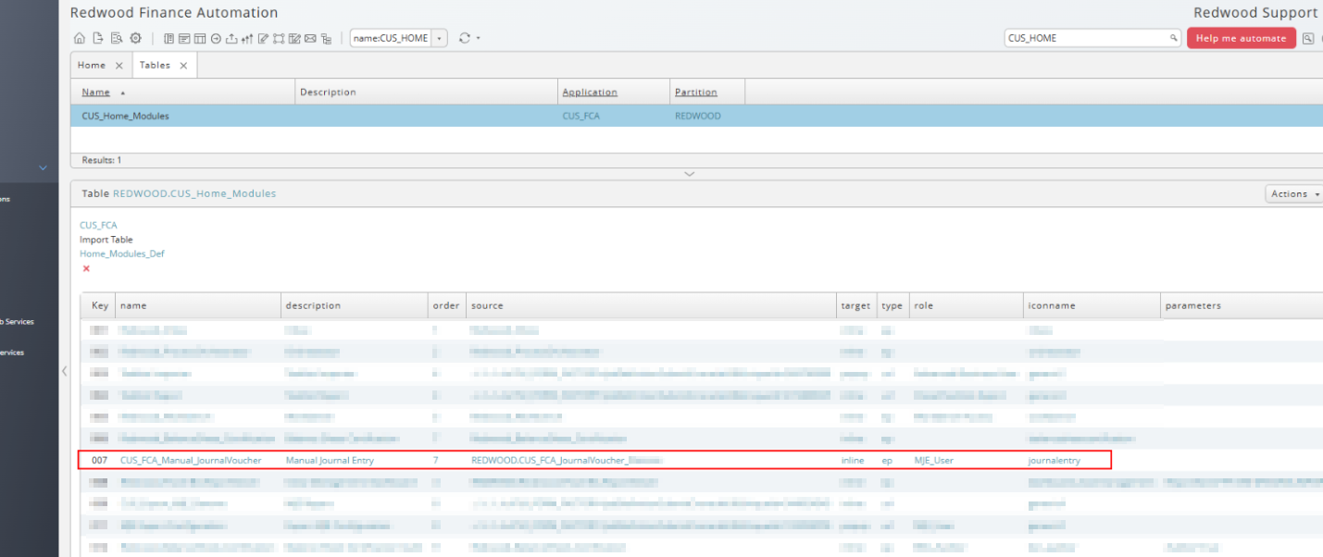Click the target column header
This screenshot has height=557, width=1323.
click(855, 305)
